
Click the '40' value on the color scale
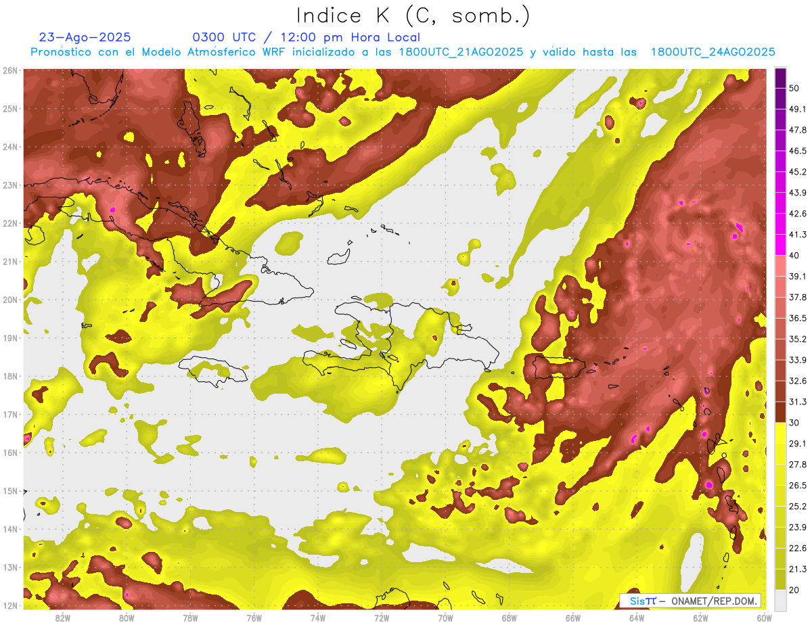pos(794,256)
